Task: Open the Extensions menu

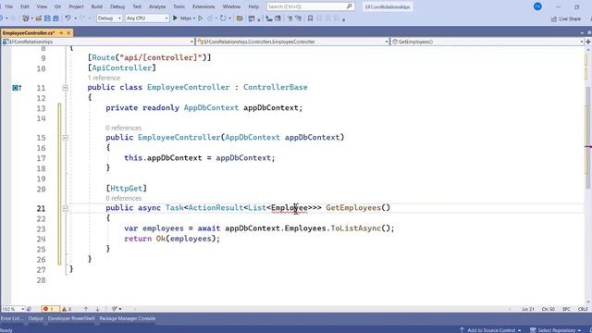Action: tap(203, 6)
